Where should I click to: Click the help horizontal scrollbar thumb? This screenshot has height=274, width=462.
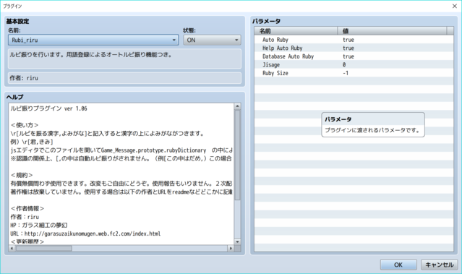point(43,249)
